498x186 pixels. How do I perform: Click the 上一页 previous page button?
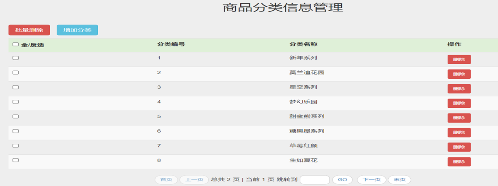click(x=194, y=180)
